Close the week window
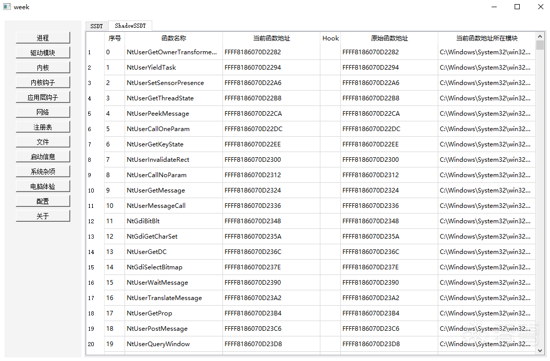 541,7
